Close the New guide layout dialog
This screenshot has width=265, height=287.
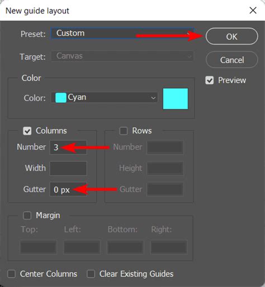pyautogui.click(x=253, y=11)
